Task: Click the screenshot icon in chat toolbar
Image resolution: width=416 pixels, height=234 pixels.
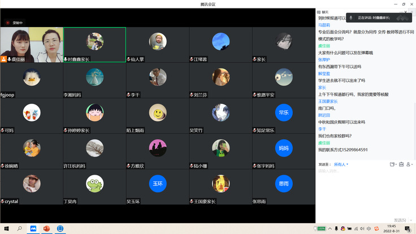Action: 401,164
